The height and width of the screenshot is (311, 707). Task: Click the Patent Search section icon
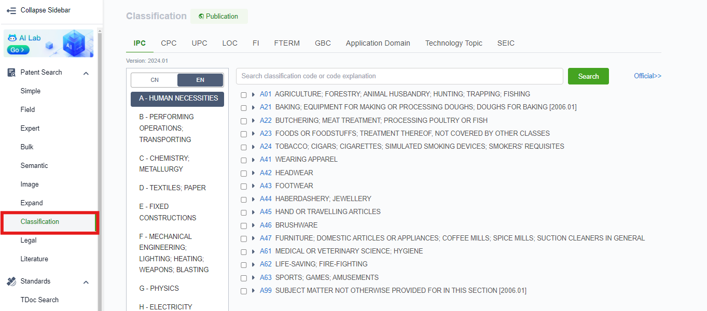(x=11, y=73)
